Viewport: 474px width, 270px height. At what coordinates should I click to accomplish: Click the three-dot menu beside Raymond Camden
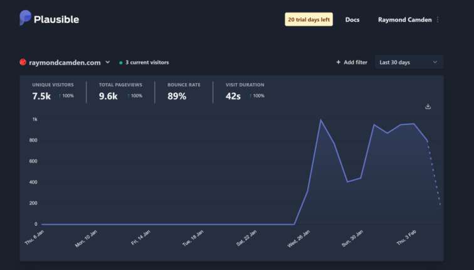[438, 19]
